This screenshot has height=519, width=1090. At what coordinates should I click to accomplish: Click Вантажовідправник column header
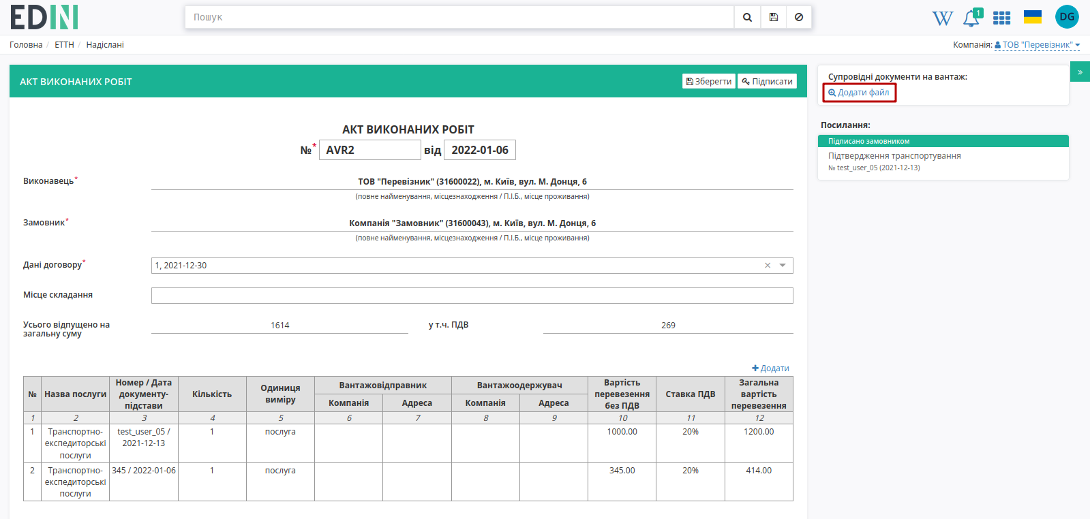[383, 386]
